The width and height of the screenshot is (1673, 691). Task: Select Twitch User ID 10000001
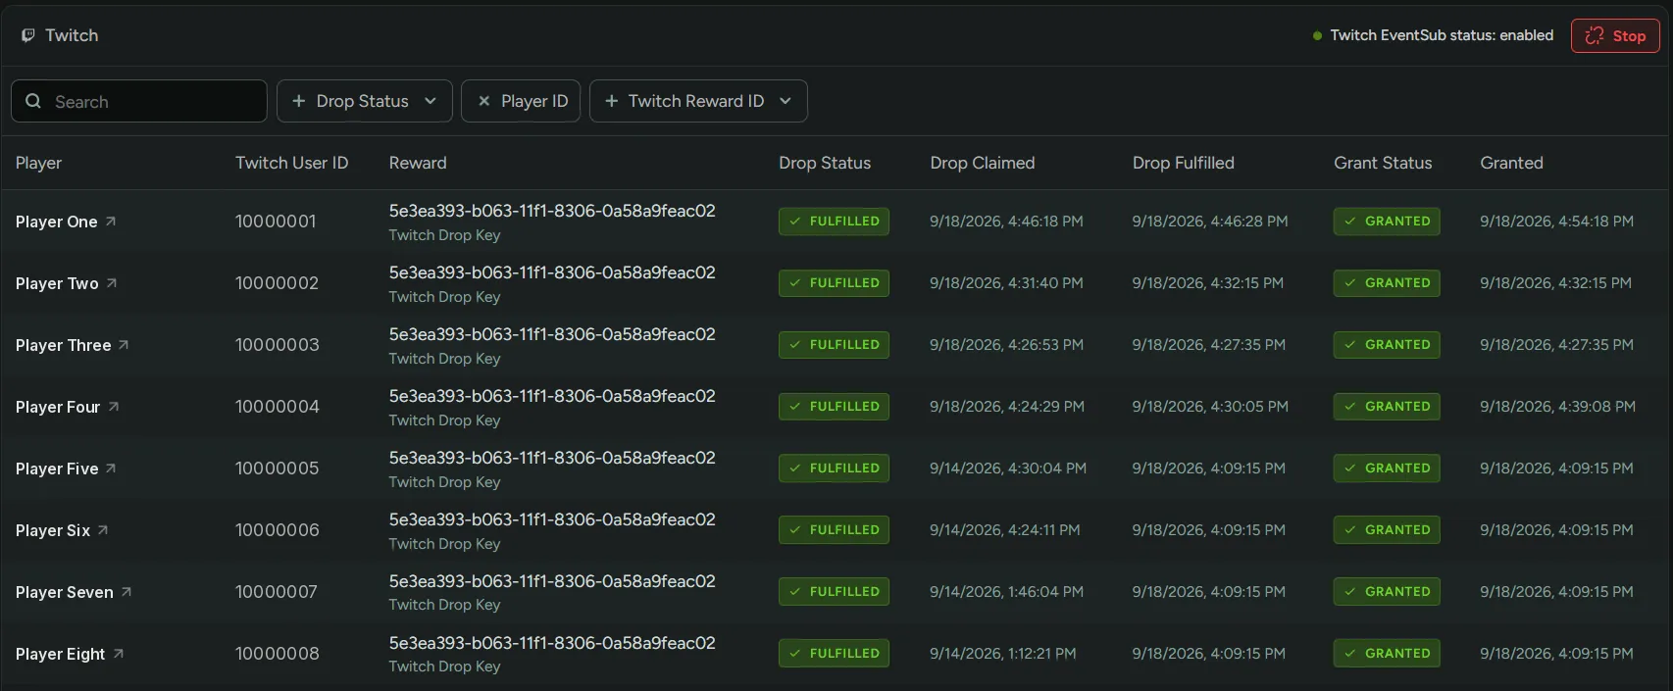tap(276, 222)
